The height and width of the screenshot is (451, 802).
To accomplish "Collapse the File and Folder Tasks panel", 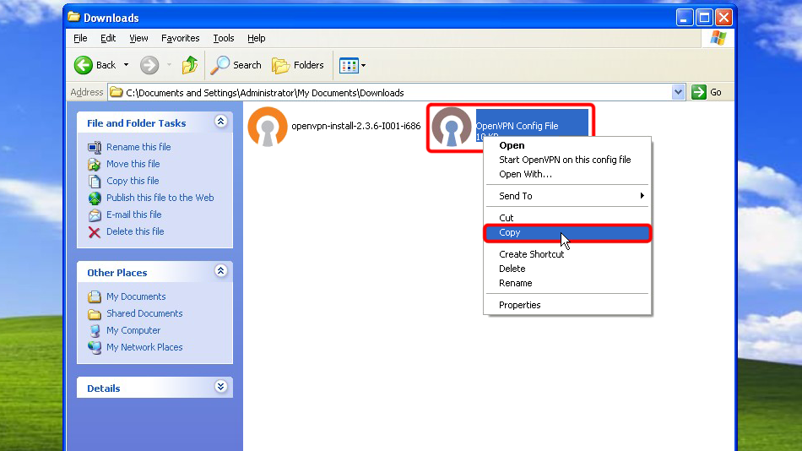I will pyautogui.click(x=221, y=122).
